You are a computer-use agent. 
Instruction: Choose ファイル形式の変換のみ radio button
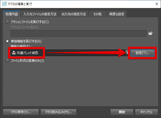click(7, 60)
